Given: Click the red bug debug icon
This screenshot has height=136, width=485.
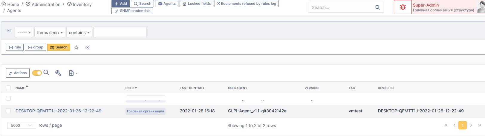Looking at the screenshot, I should tap(403, 7).
